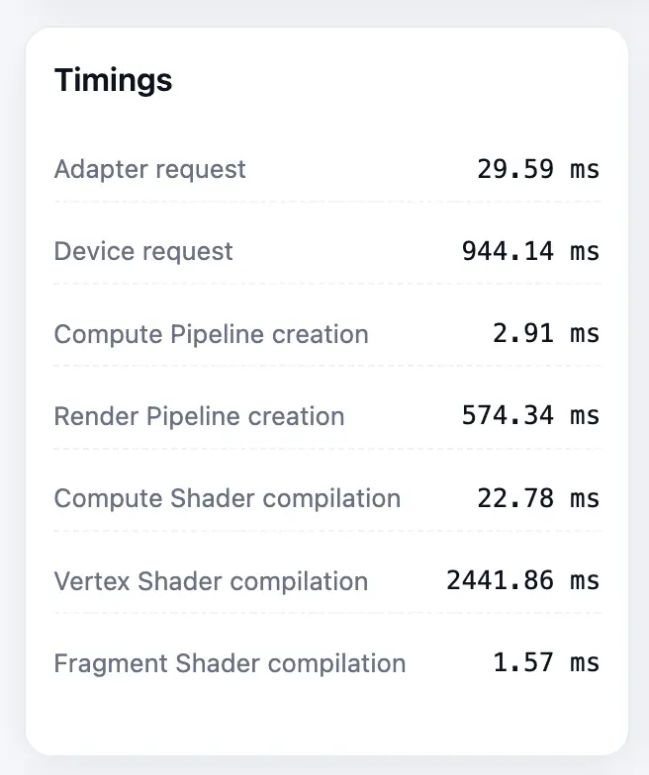Click the 1.57 timing value
Viewport: 649px width, 775px height.
coord(523,663)
